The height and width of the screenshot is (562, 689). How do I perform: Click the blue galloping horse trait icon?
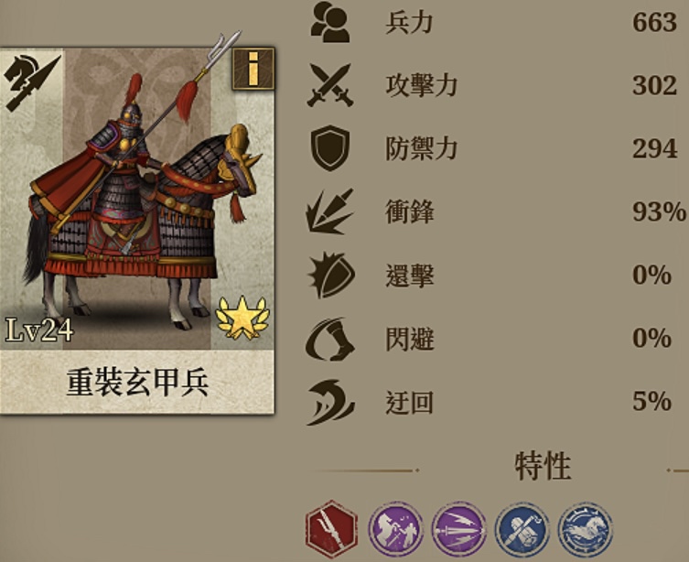[x=586, y=529]
